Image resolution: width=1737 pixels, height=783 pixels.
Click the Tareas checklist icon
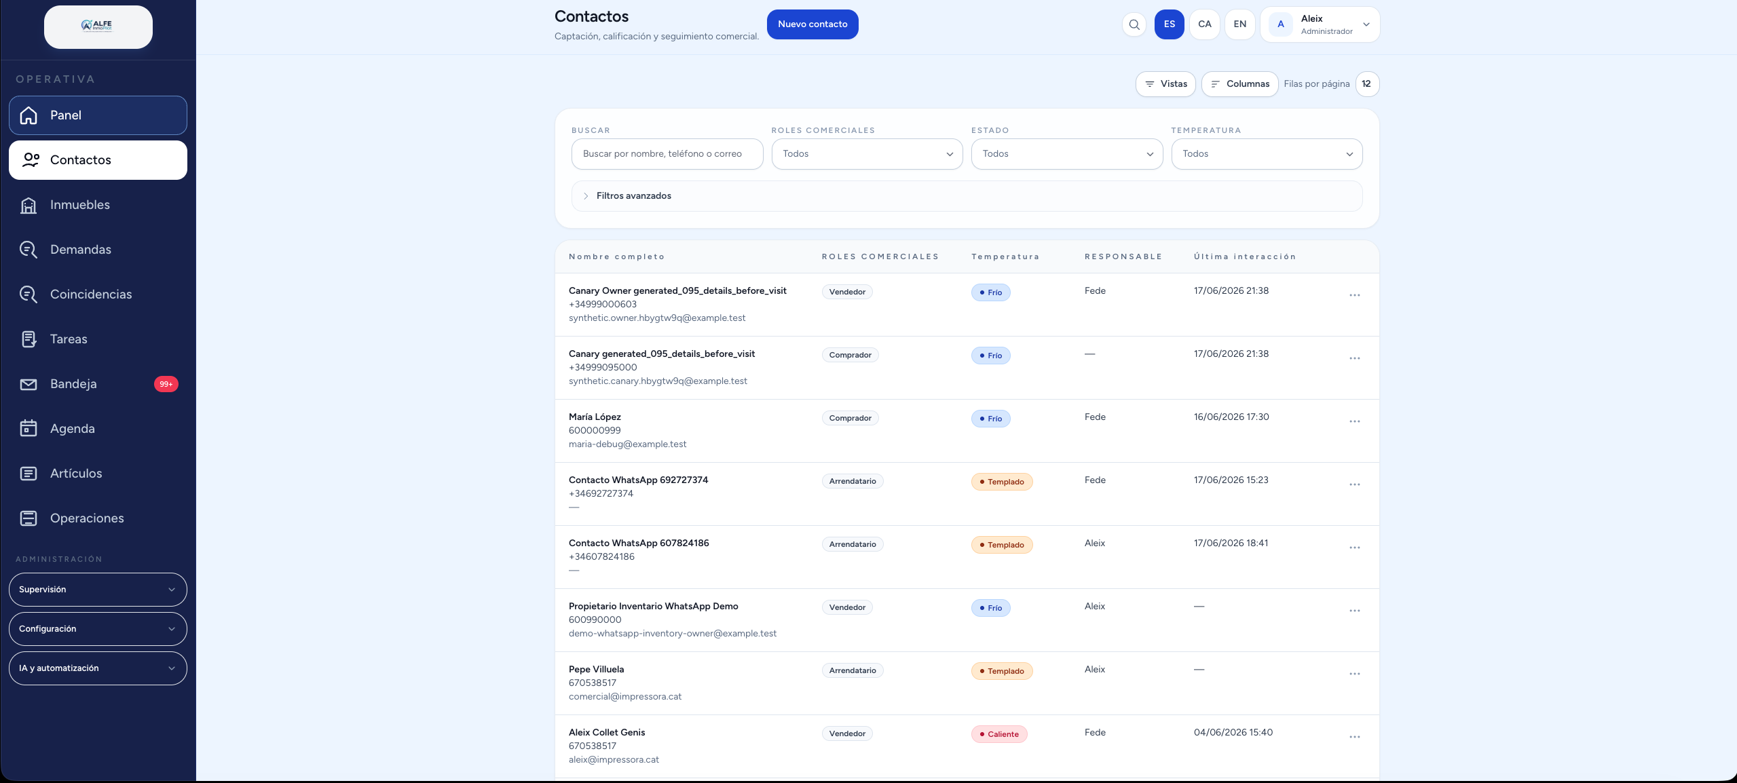coord(29,339)
